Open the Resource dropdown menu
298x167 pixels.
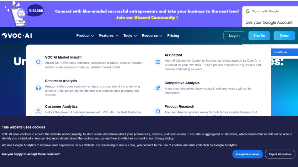tap(152, 36)
